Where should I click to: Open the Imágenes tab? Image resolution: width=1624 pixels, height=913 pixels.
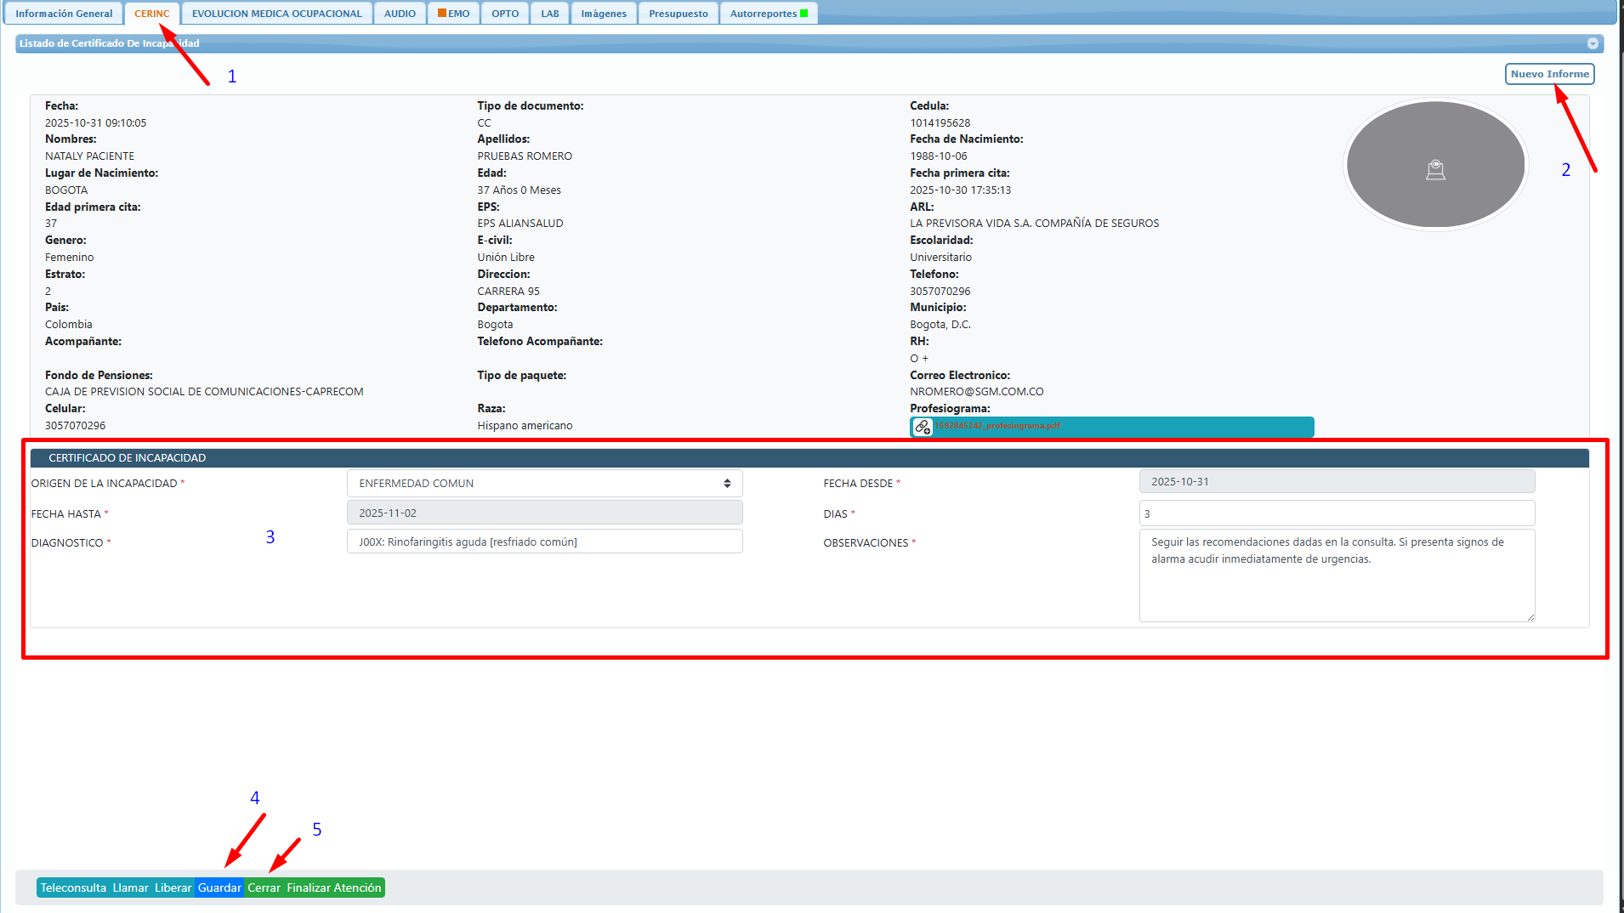(604, 14)
